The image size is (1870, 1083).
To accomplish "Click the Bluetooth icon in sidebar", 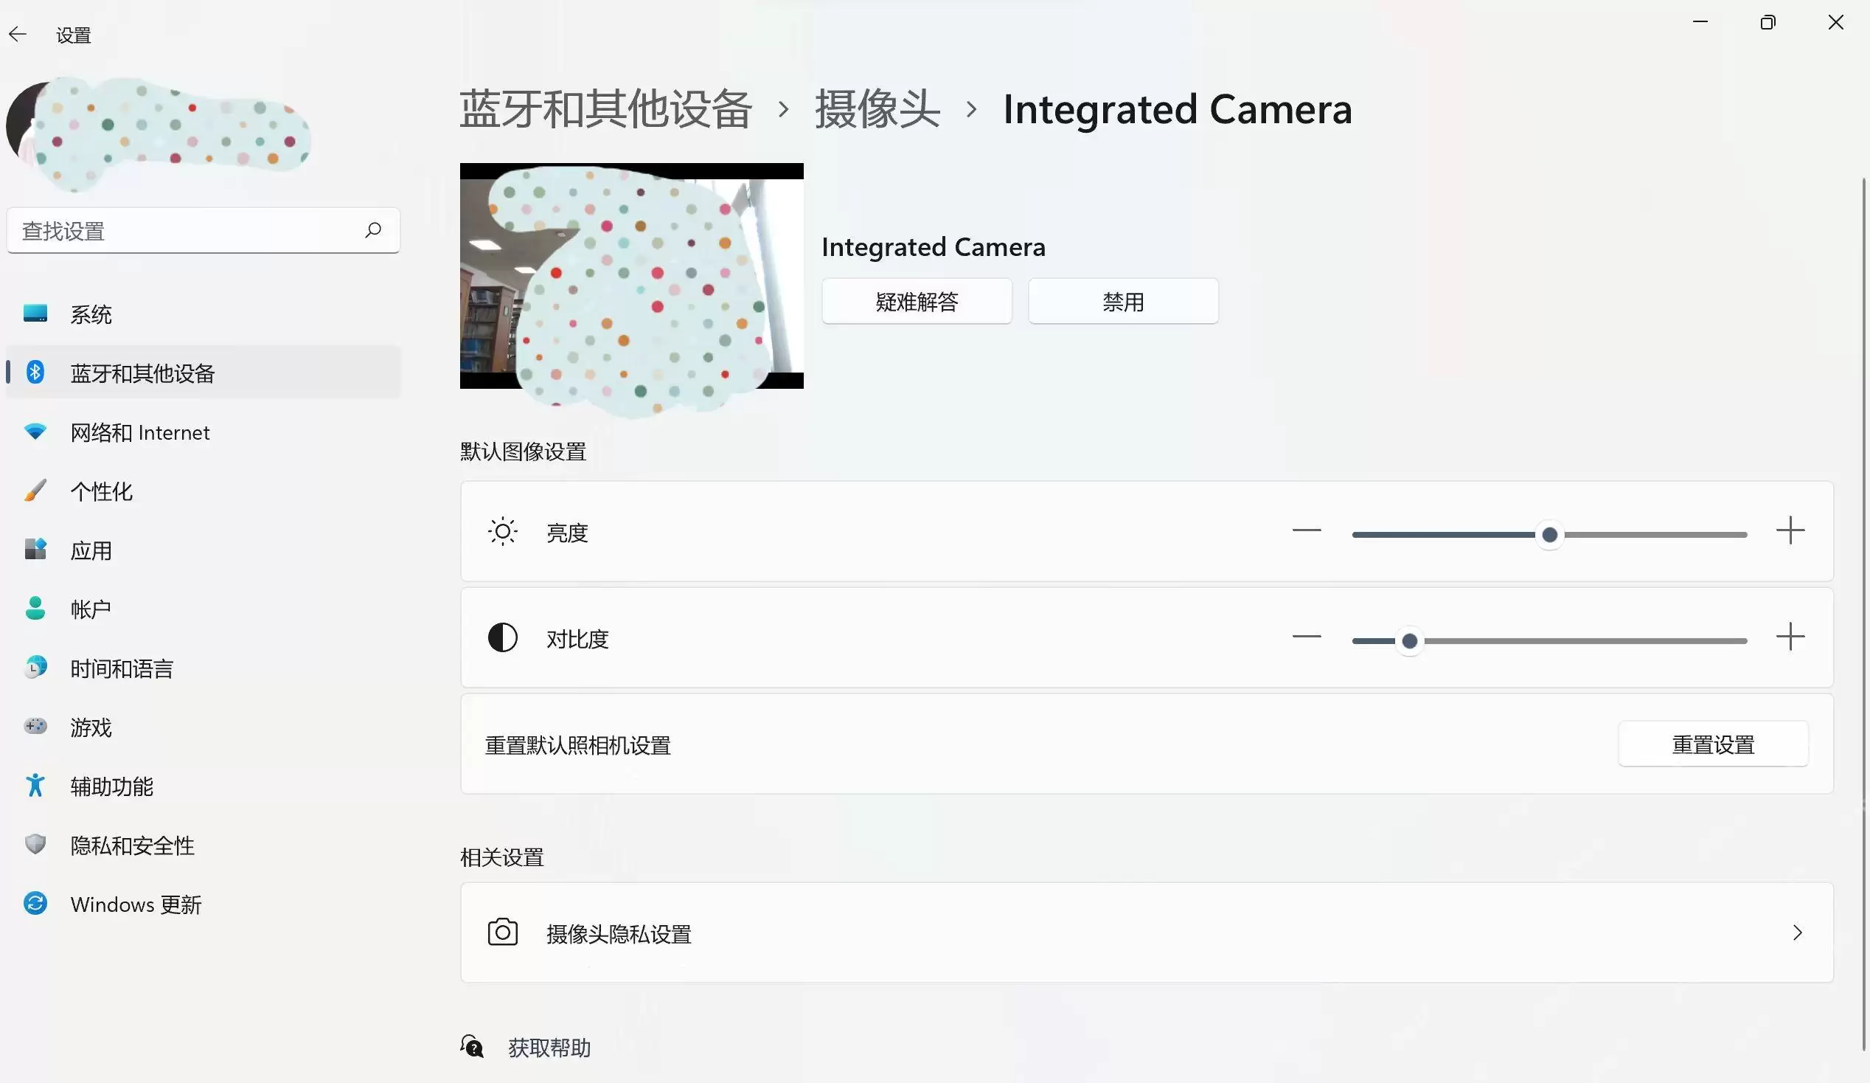I will point(35,372).
